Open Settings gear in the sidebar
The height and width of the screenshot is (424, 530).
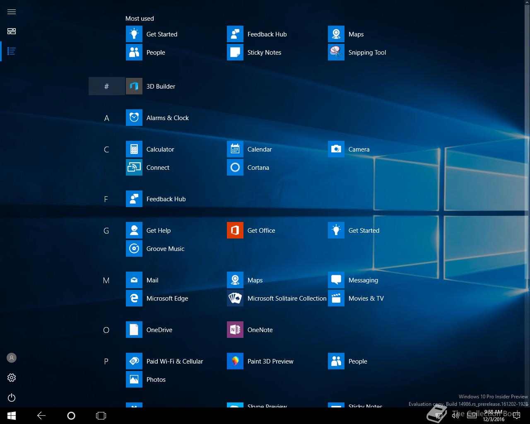click(x=12, y=378)
